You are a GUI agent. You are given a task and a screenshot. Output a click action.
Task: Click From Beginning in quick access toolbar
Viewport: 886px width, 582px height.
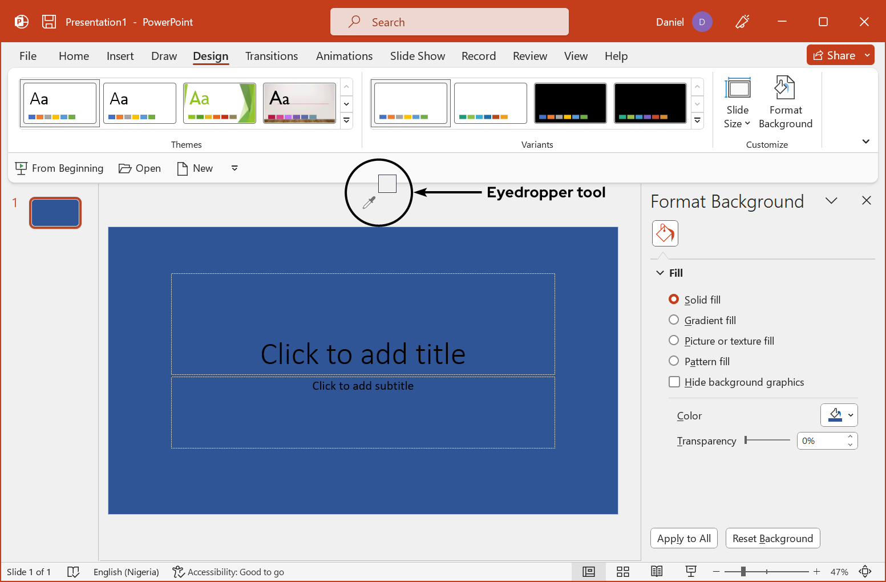(59, 168)
